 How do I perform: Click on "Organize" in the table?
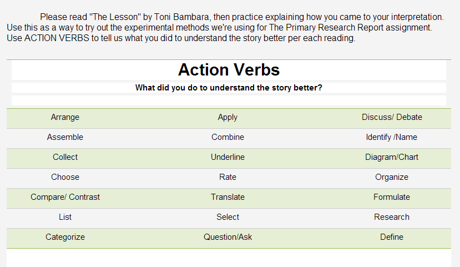click(x=392, y=177)
